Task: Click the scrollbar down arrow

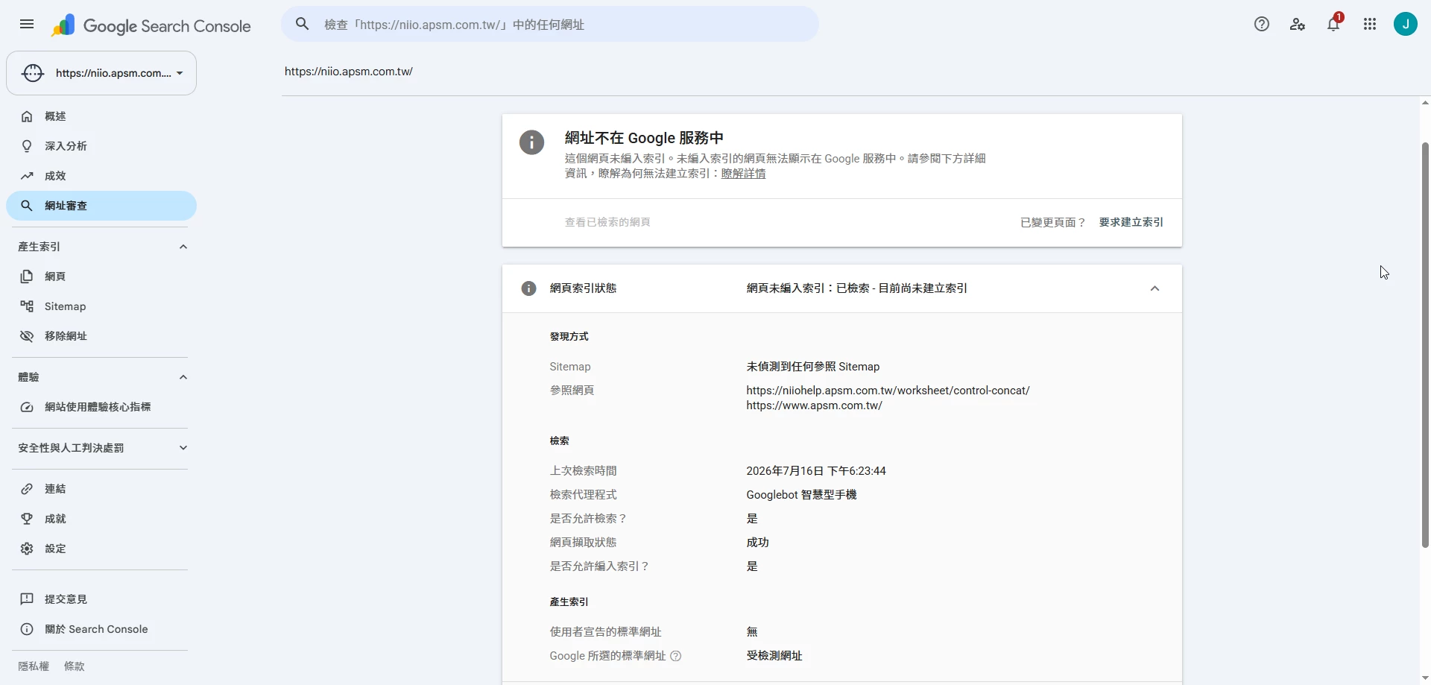Action: [x=1425, y=678]
